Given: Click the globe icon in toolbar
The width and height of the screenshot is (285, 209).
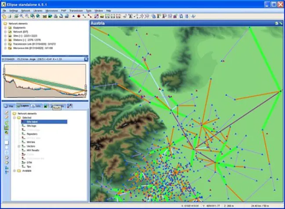Looking at the screenshot, I should 38,16.
